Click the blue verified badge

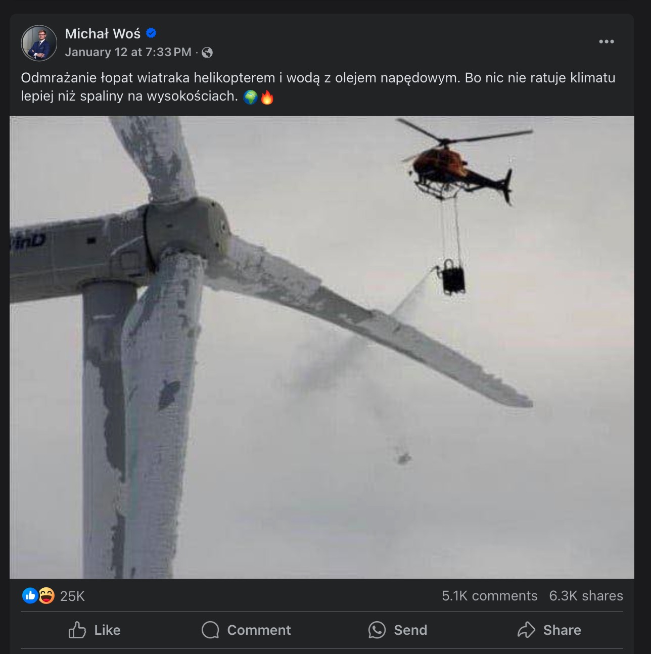click(x=151, y=33)
